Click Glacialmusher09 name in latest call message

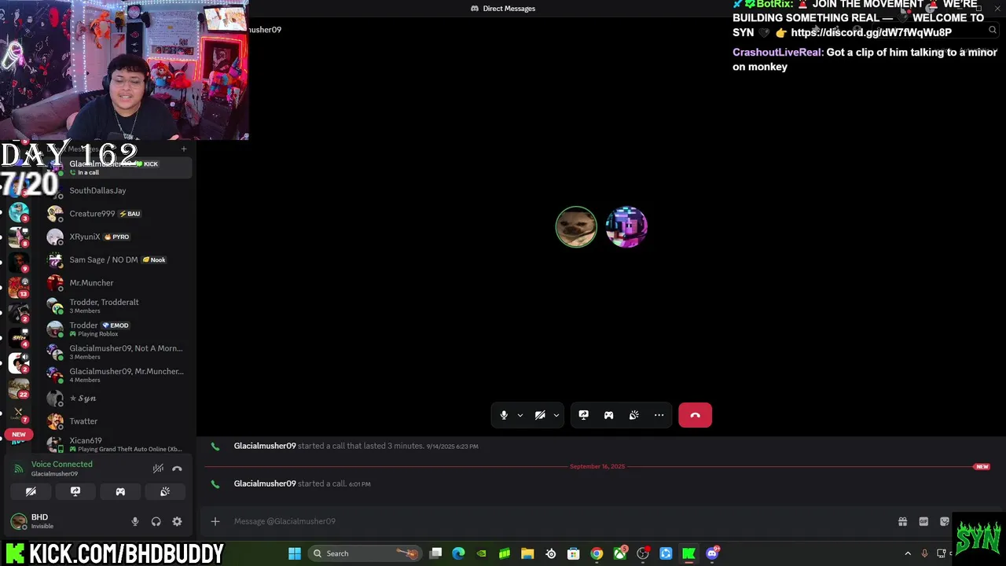pyautogui.click(x=265, y=483)
